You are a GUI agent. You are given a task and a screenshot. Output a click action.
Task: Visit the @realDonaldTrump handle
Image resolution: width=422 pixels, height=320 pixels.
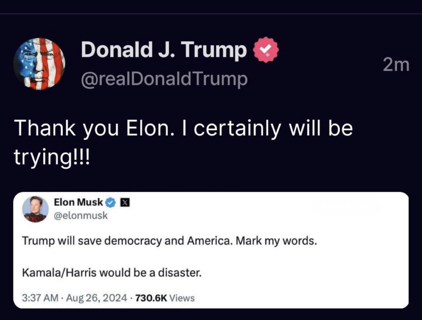click(x=164, y=79)
